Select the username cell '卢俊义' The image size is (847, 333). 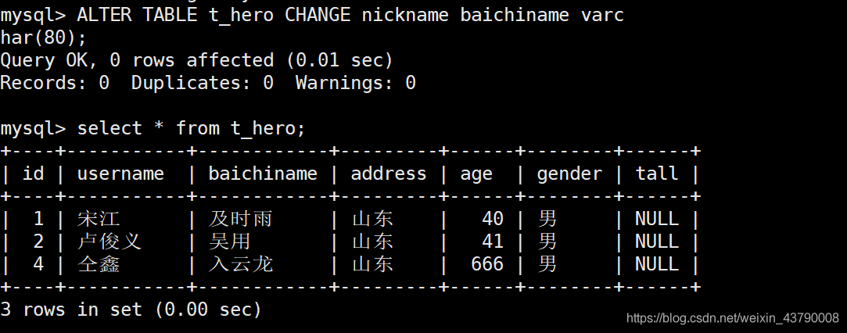[x=109, y=242]
